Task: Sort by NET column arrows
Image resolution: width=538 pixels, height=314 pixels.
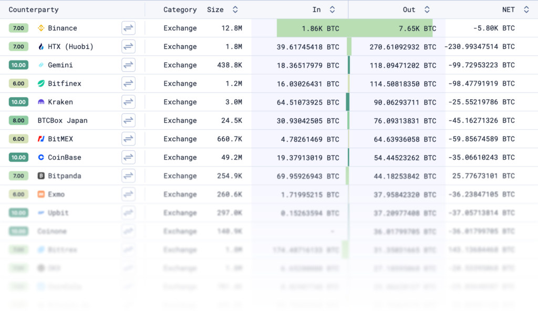Action: pos(526,9)
